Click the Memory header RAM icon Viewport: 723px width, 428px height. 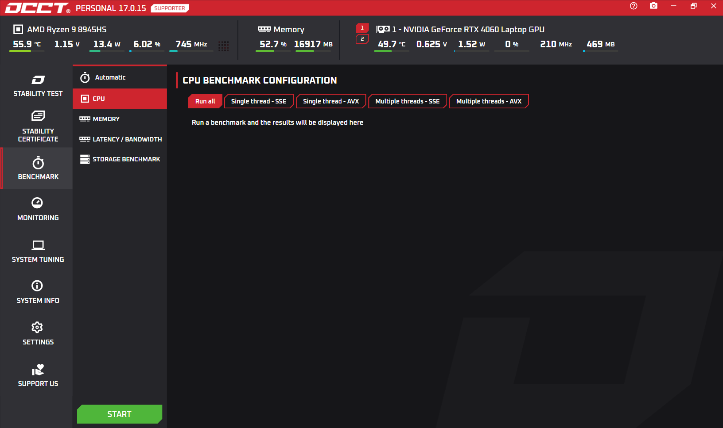coord(264,29)
